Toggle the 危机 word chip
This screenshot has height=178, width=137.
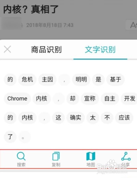click(27, 79)
